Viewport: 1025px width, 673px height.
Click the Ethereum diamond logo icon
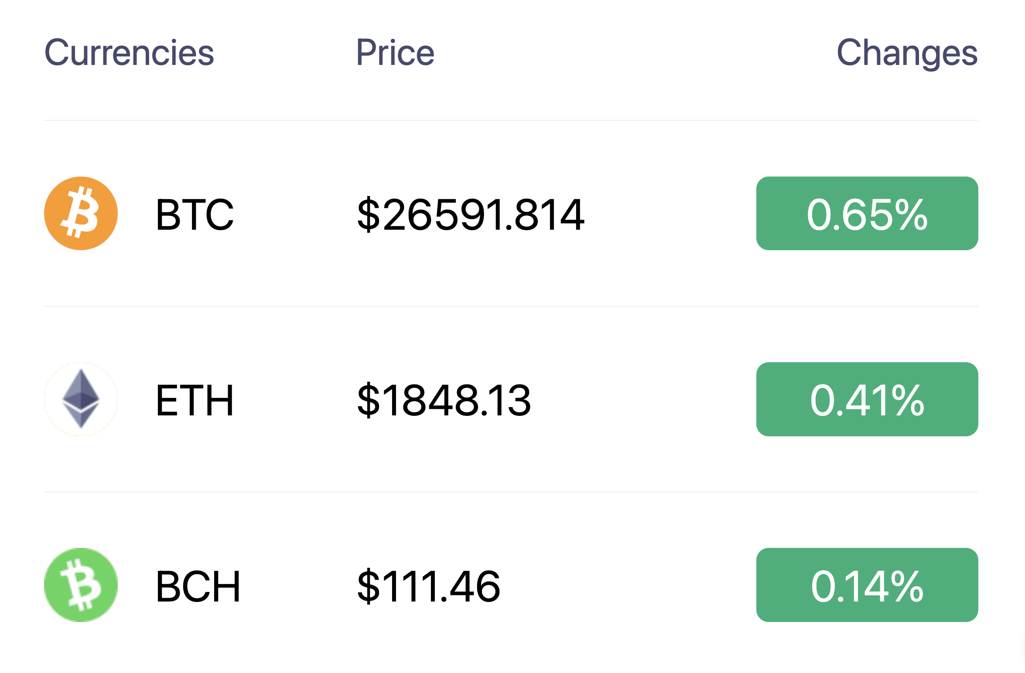pyautogui.click(x=81, y=399)
